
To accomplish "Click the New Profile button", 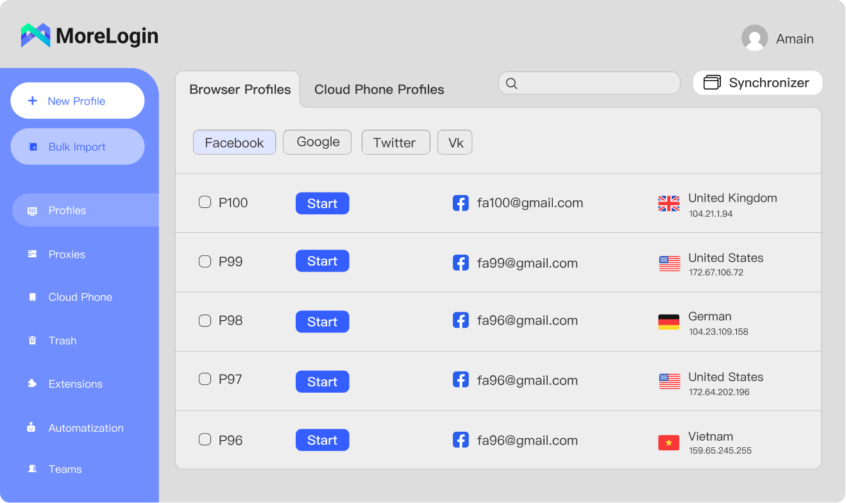I will (78, 101).
